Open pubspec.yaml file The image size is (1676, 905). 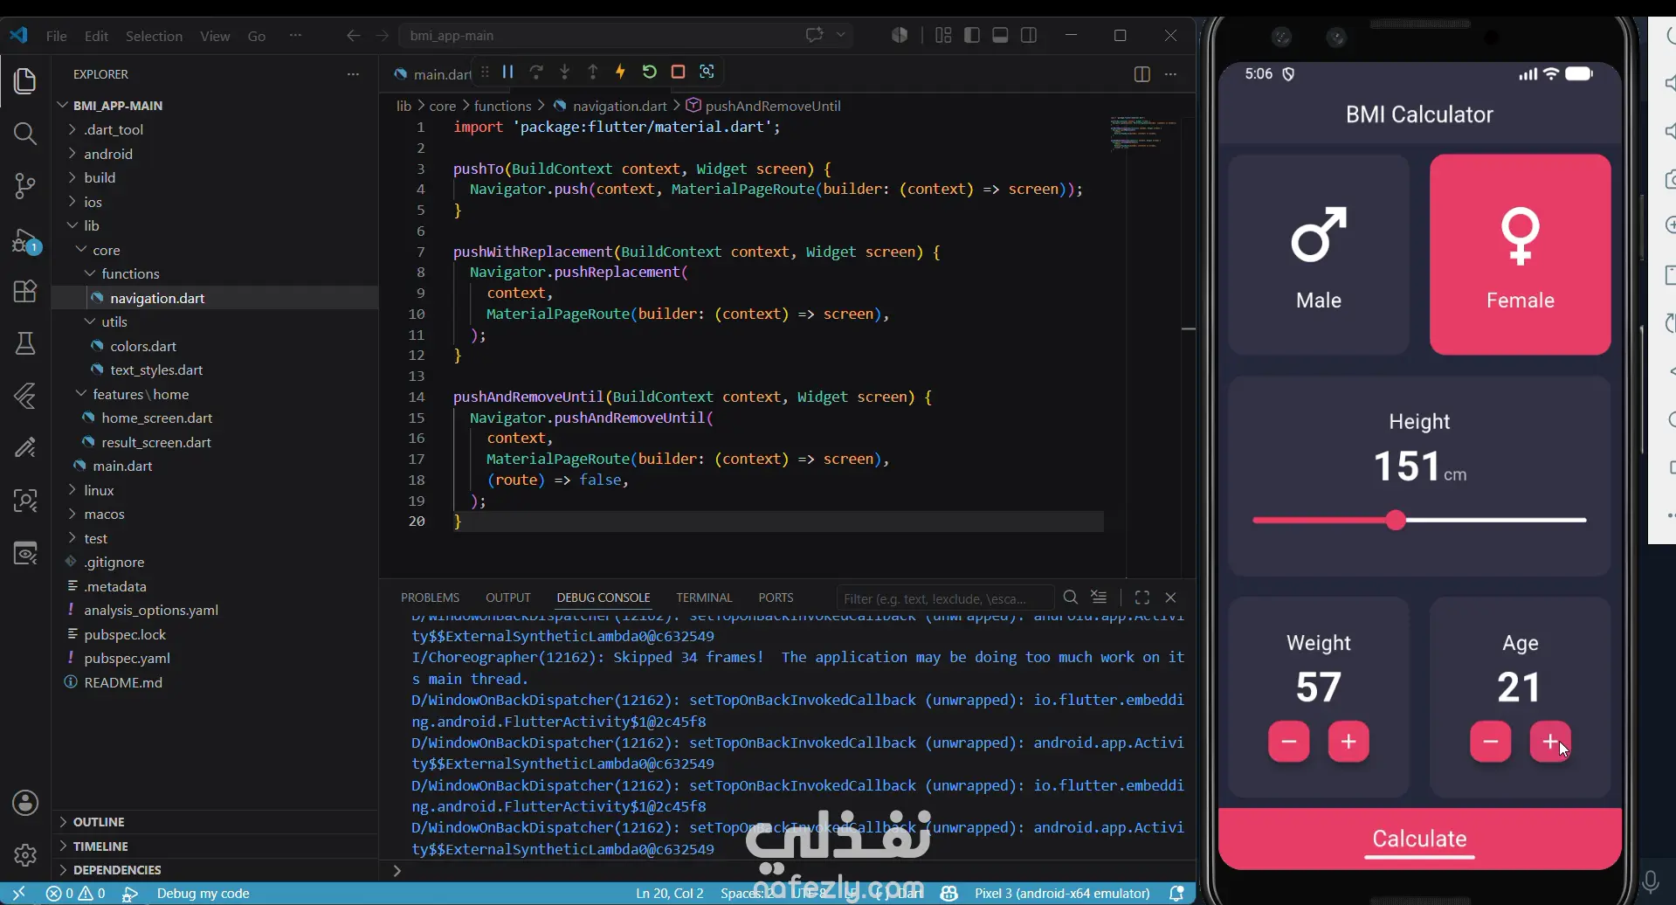[x=128, y=658]
